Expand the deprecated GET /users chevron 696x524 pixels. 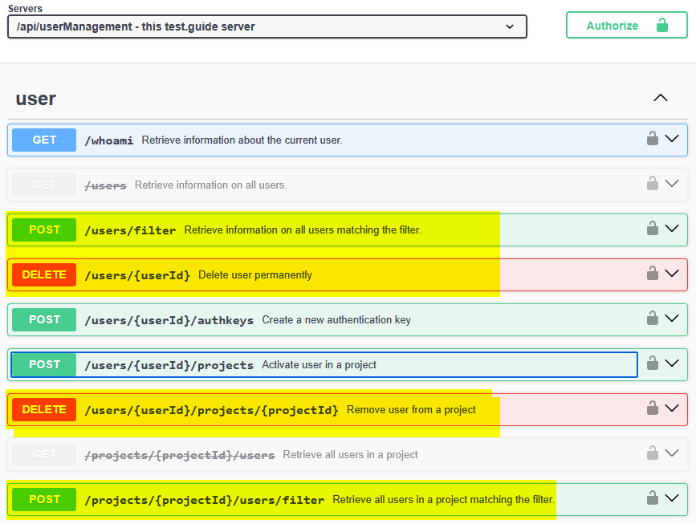(672, 183)
